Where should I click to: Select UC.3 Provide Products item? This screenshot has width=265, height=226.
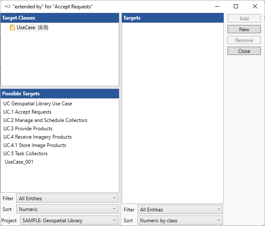point(27,129)
